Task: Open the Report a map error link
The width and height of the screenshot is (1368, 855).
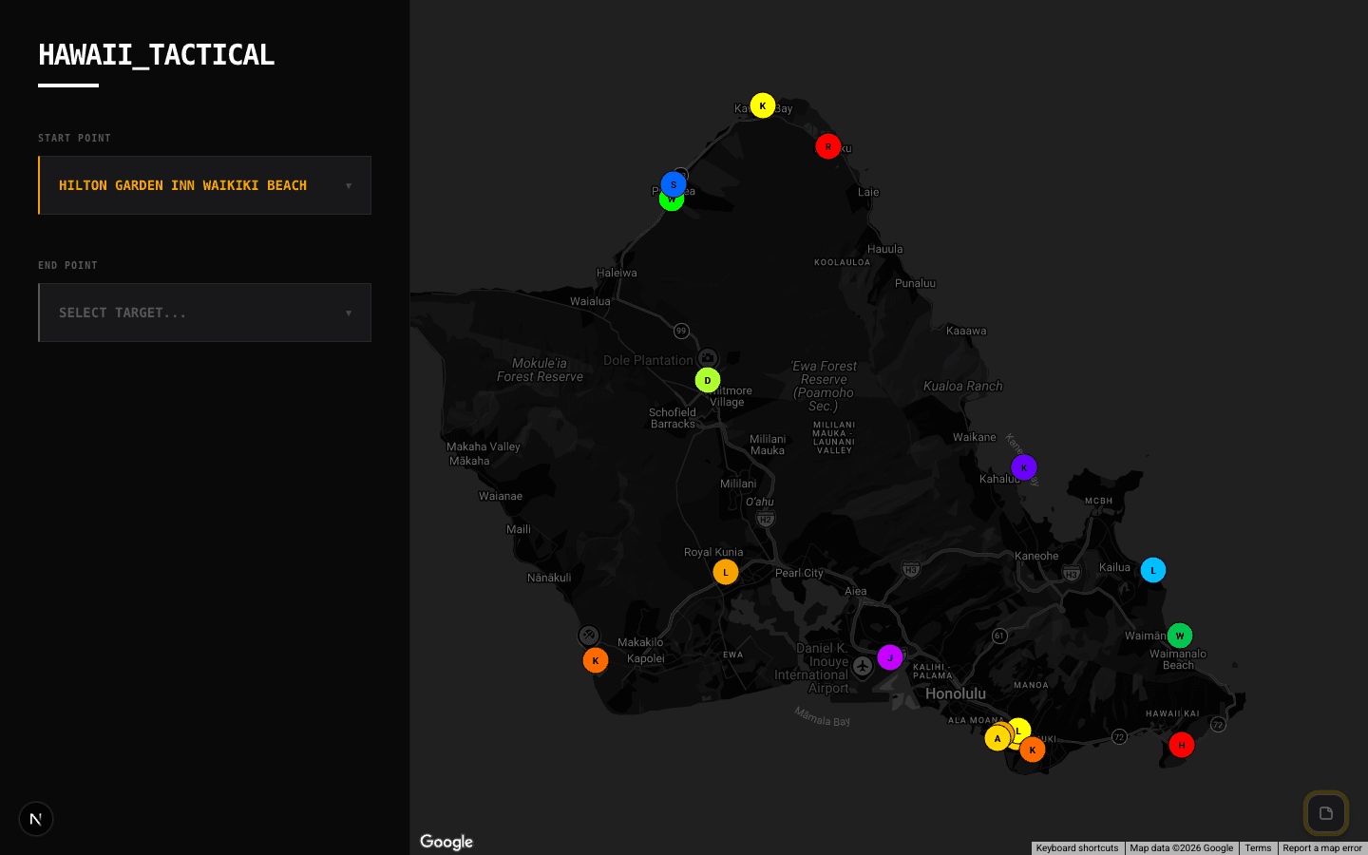Action: tap(1322, 848)
